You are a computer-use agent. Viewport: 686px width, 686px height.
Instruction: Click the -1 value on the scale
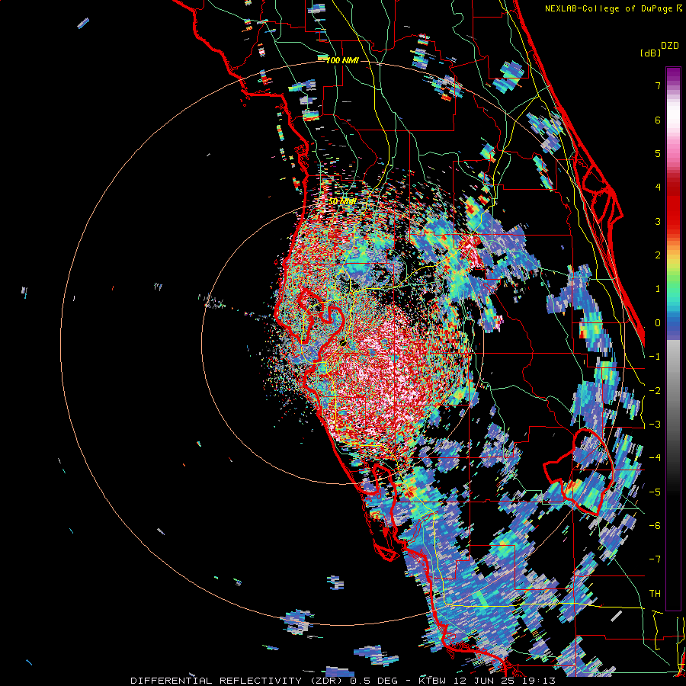[655, 357]
